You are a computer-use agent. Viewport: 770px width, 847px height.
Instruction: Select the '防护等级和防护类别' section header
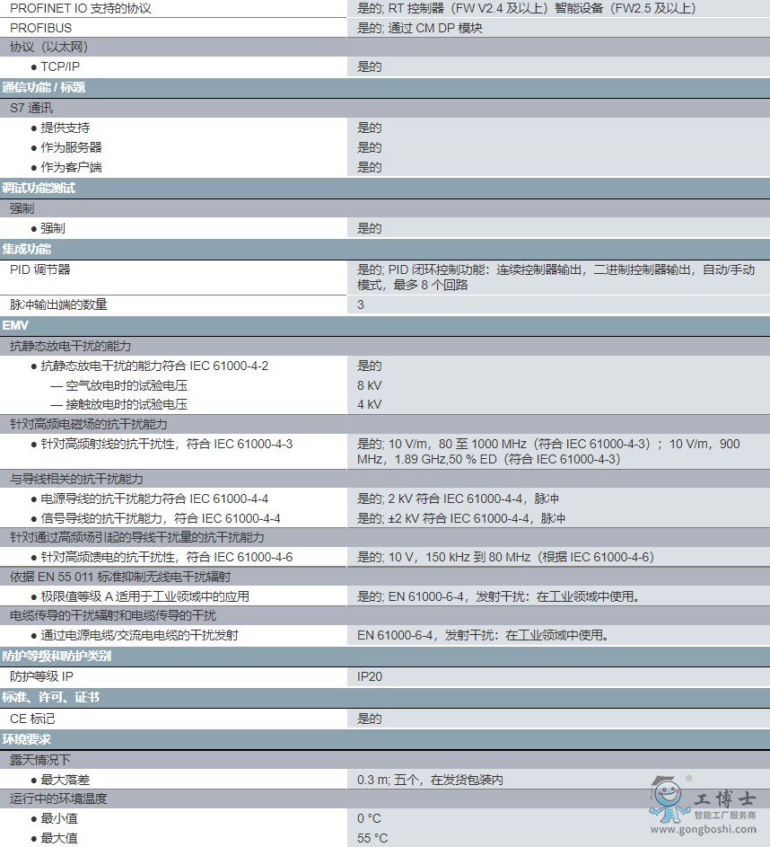pyautogui.click(x=57, y=657)
